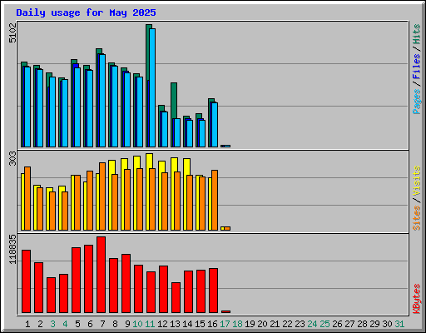Click day 28 on the x-axis
The width and height of the screenshot is (426, 333).
tap(362, 324)
